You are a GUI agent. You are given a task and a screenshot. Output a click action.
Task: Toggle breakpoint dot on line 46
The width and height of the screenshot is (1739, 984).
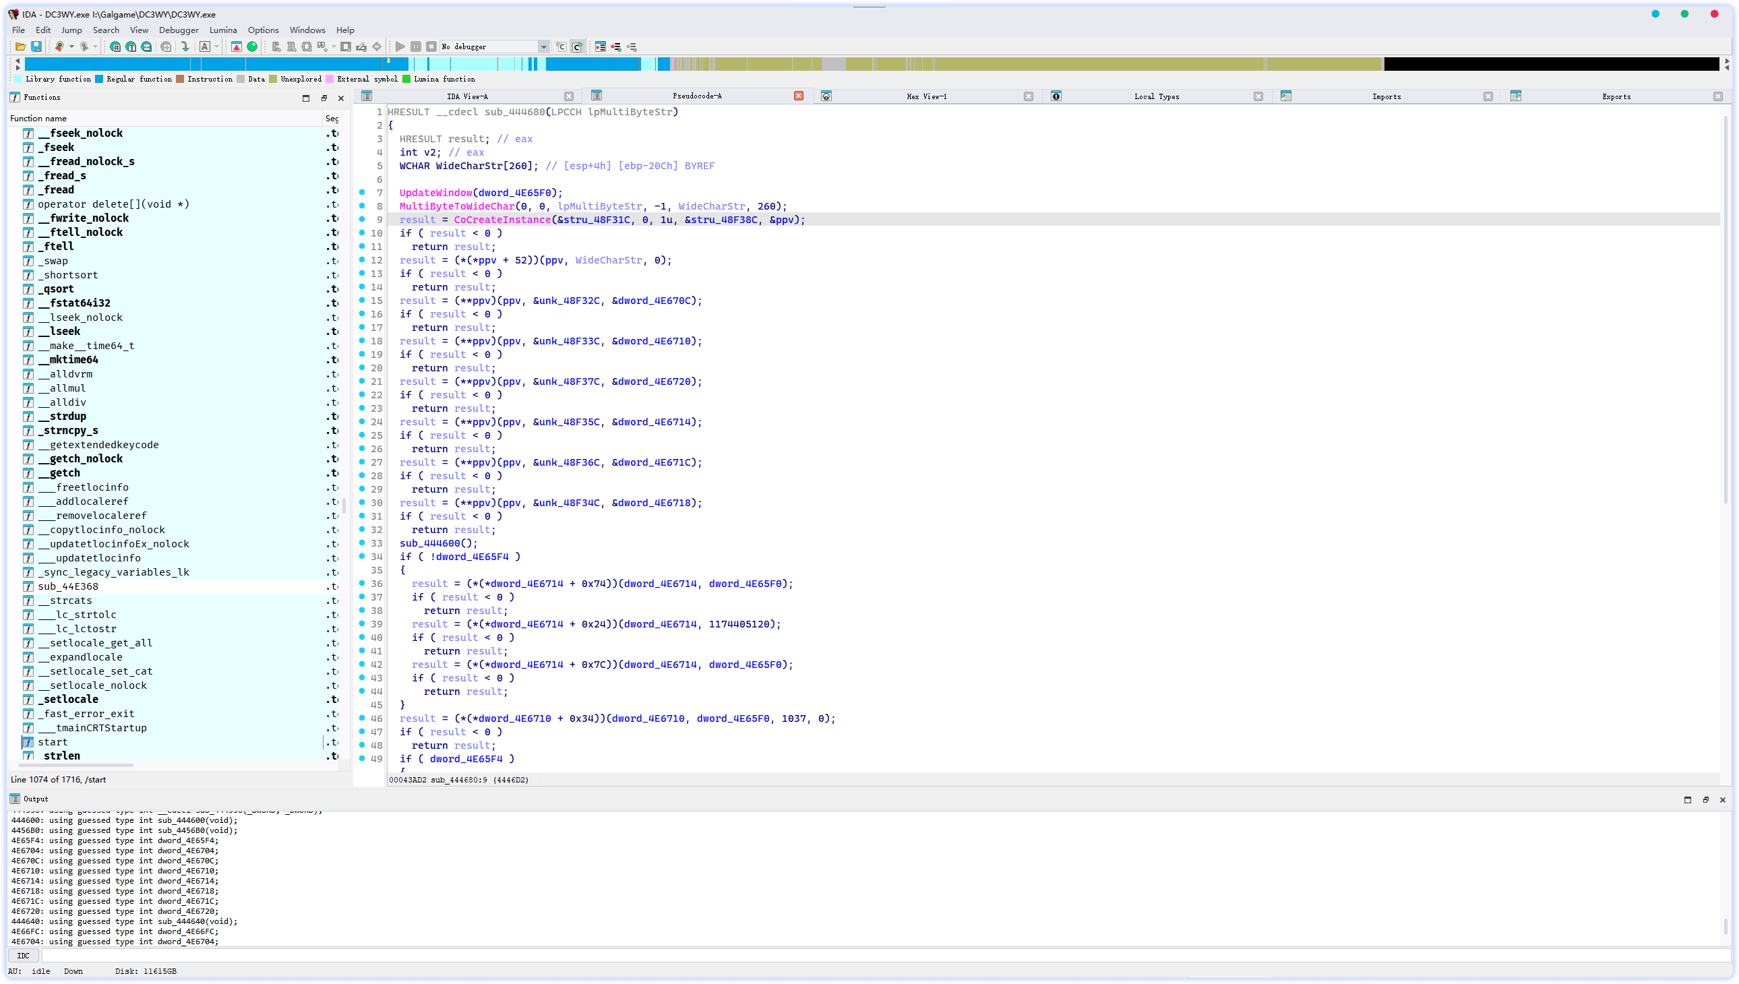pos(362,718)
